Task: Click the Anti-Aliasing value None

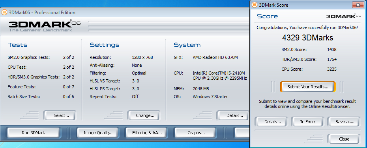Action: [x=137, y=65]
